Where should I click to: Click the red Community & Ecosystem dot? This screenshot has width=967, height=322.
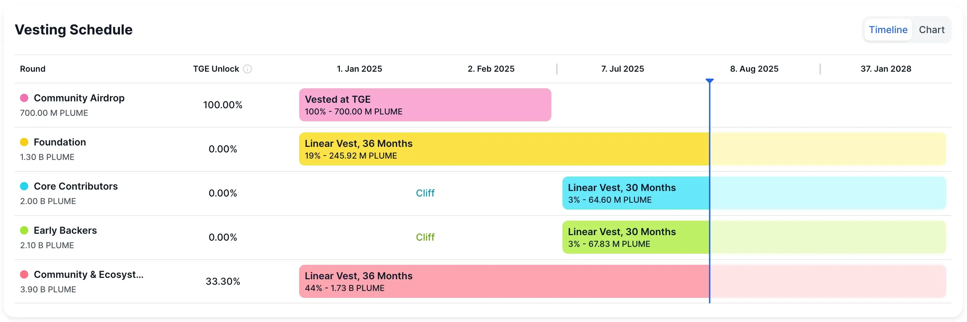24,275
